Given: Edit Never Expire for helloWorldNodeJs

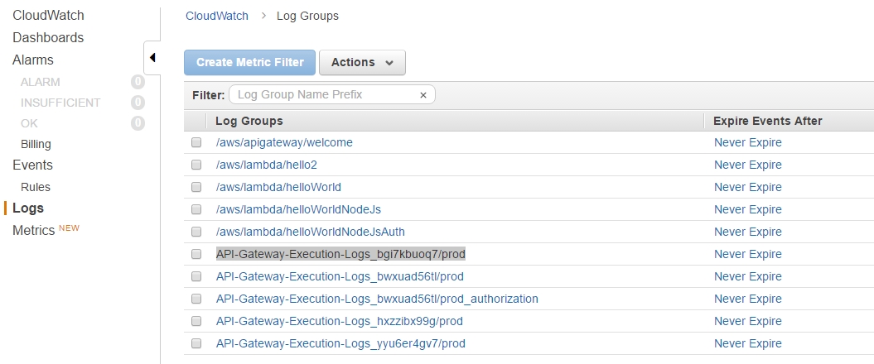Looking at the screenshot, I should coord(747,209).
